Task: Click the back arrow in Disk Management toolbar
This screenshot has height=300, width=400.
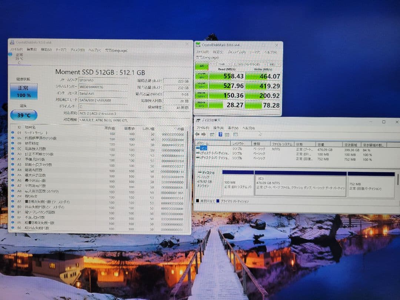Action: [198, 134]
